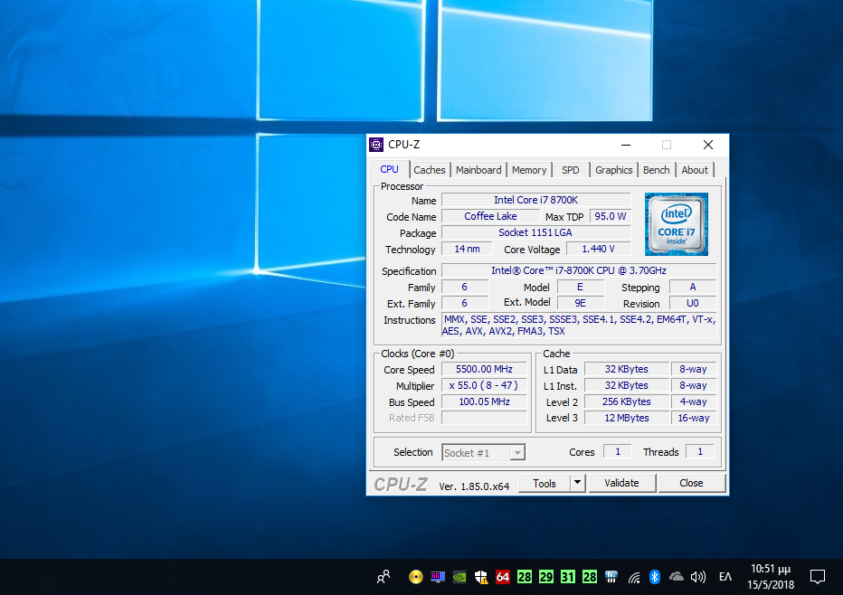Open the Action Center notification icon
This screenshot has height=595, width=843.
pyautogui.click(x=817, y=577)
